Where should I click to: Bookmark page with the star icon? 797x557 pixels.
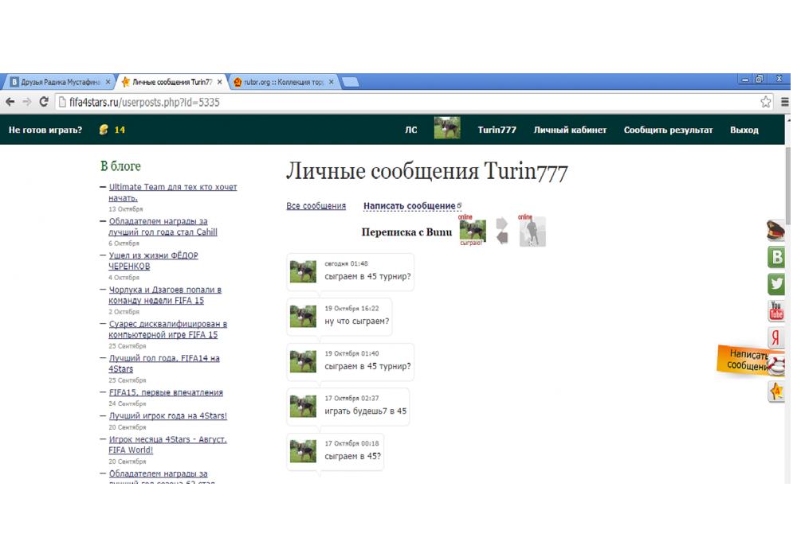pyautogui.click(x=766, y=102)
